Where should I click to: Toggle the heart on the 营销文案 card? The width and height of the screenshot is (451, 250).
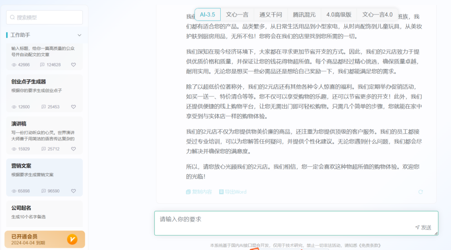[x=74, y=191]
